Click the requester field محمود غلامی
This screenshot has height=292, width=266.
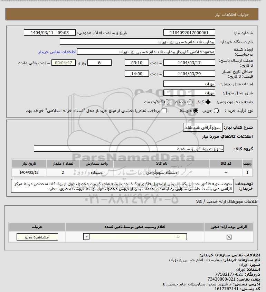point(146,52)
